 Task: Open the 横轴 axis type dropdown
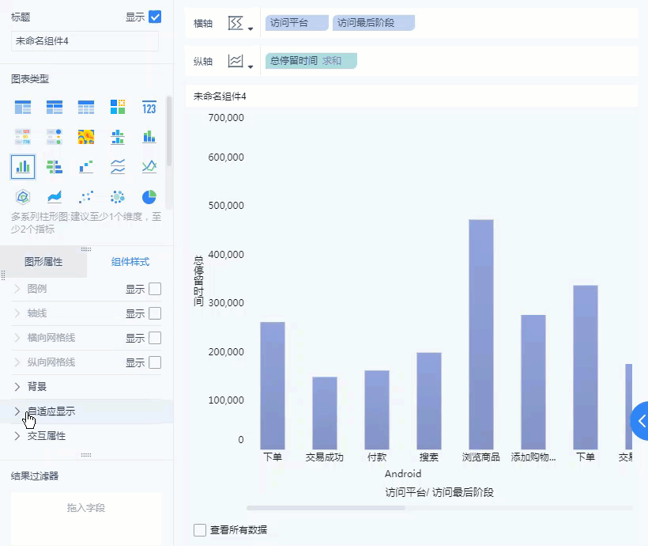(x=240, y=24)
